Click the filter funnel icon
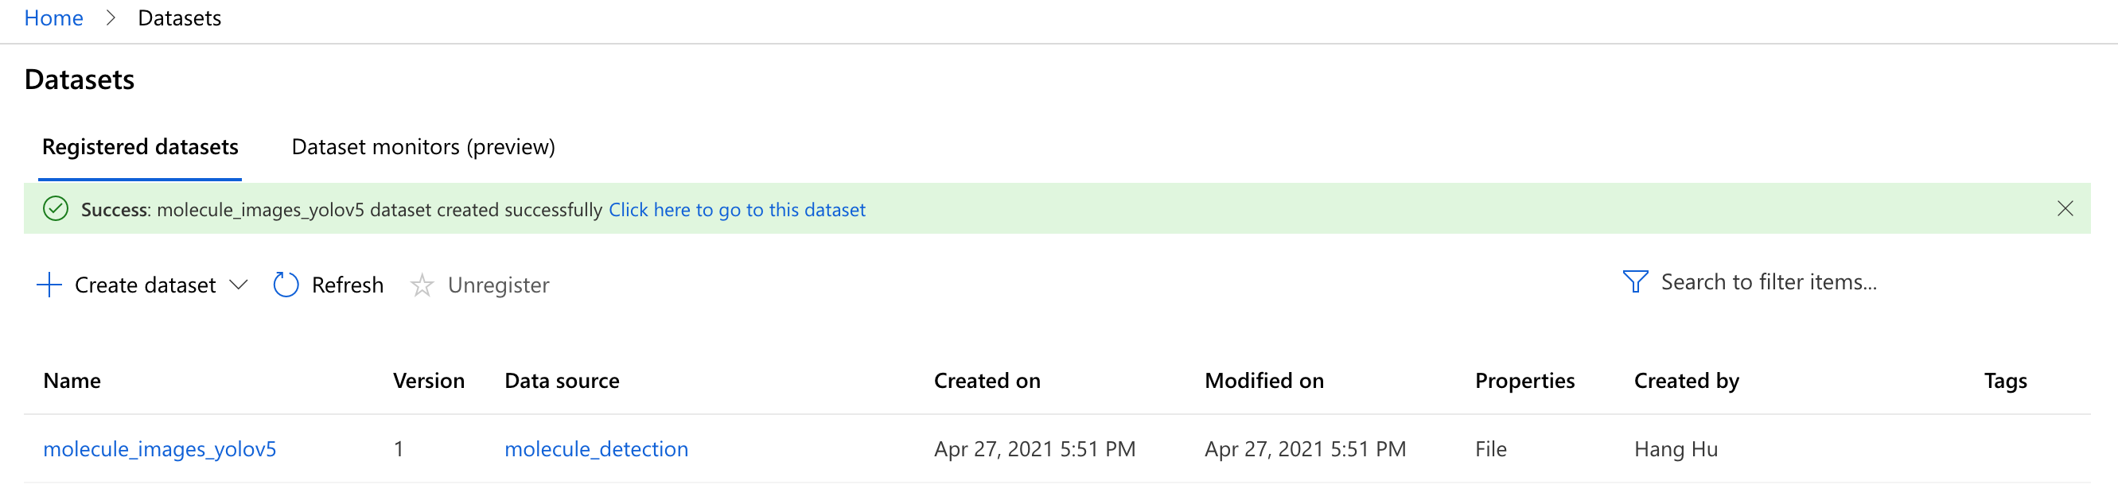The height and width of the screenshot is (504, 2118). [1634, 281]
